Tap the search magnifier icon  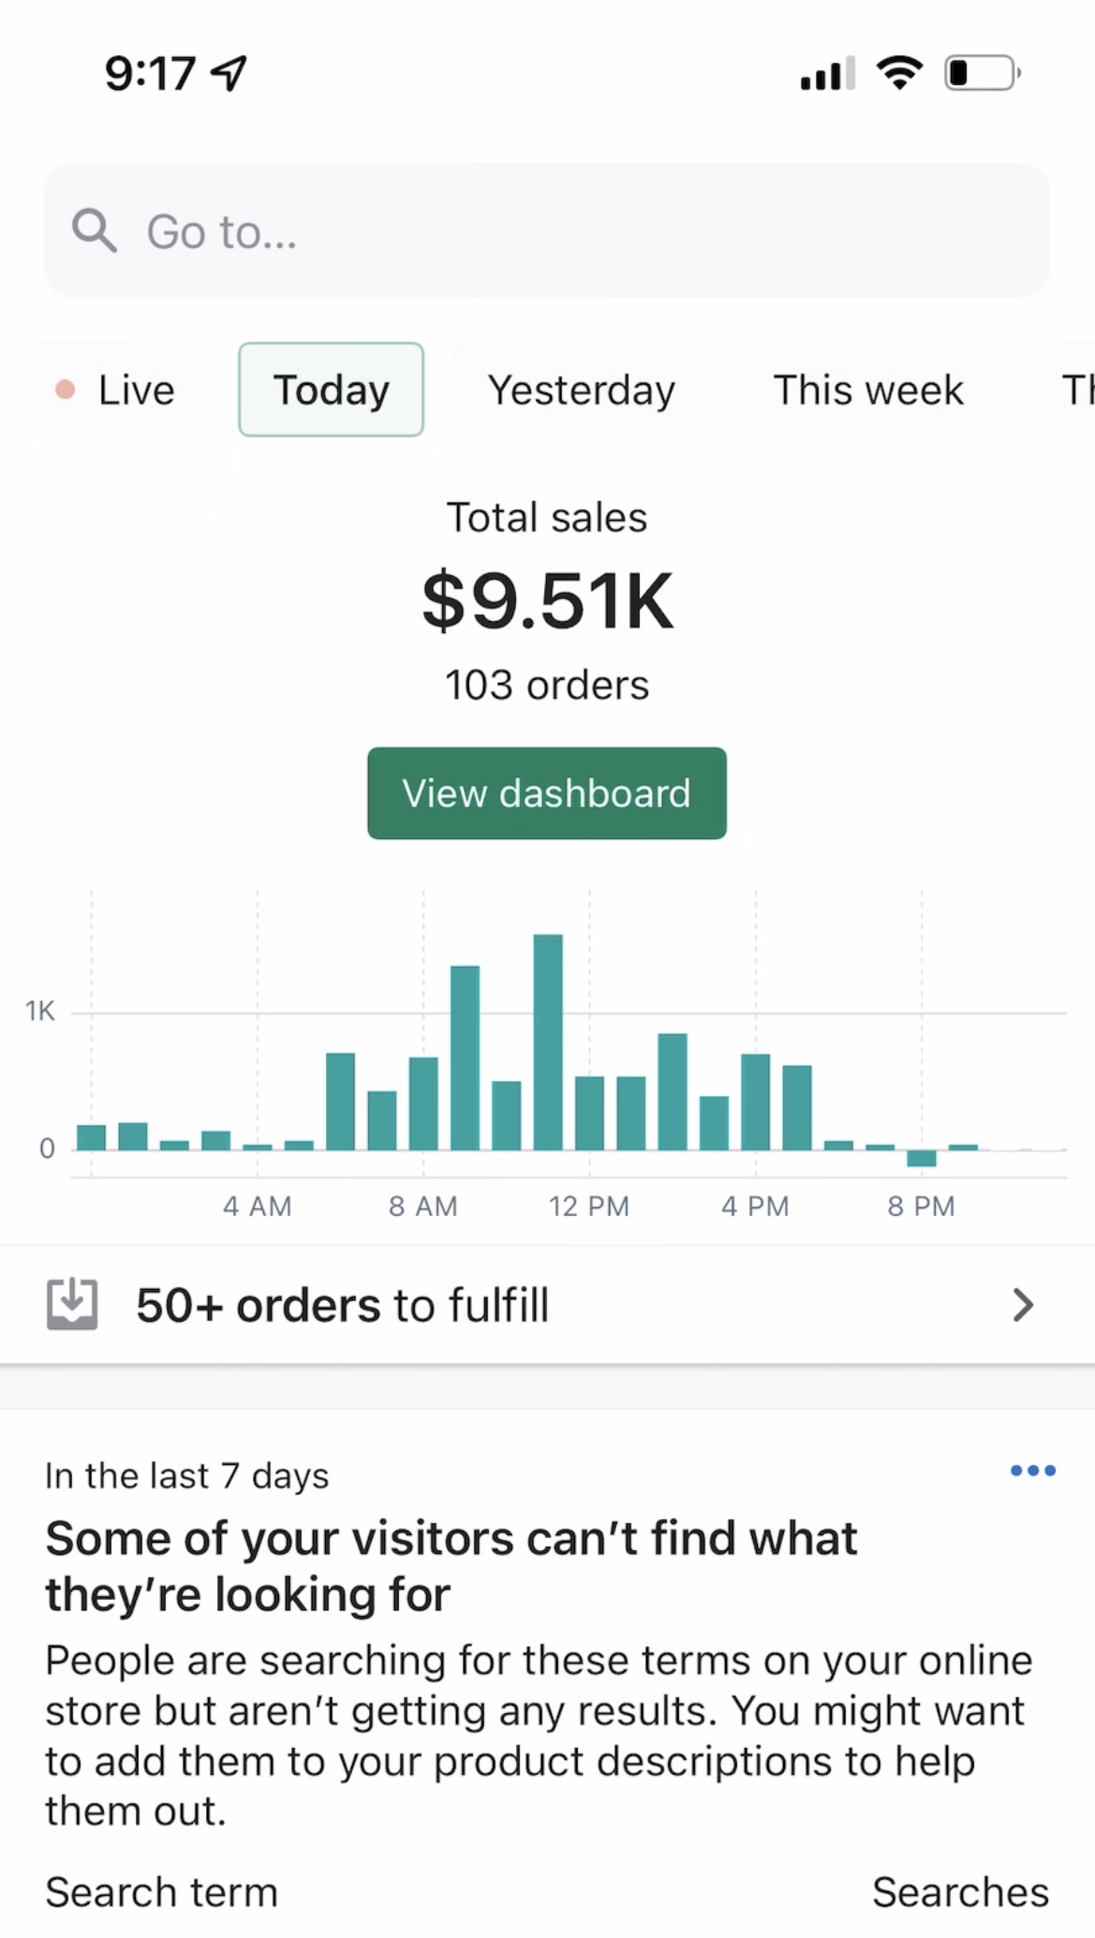(x=95, y=230)
